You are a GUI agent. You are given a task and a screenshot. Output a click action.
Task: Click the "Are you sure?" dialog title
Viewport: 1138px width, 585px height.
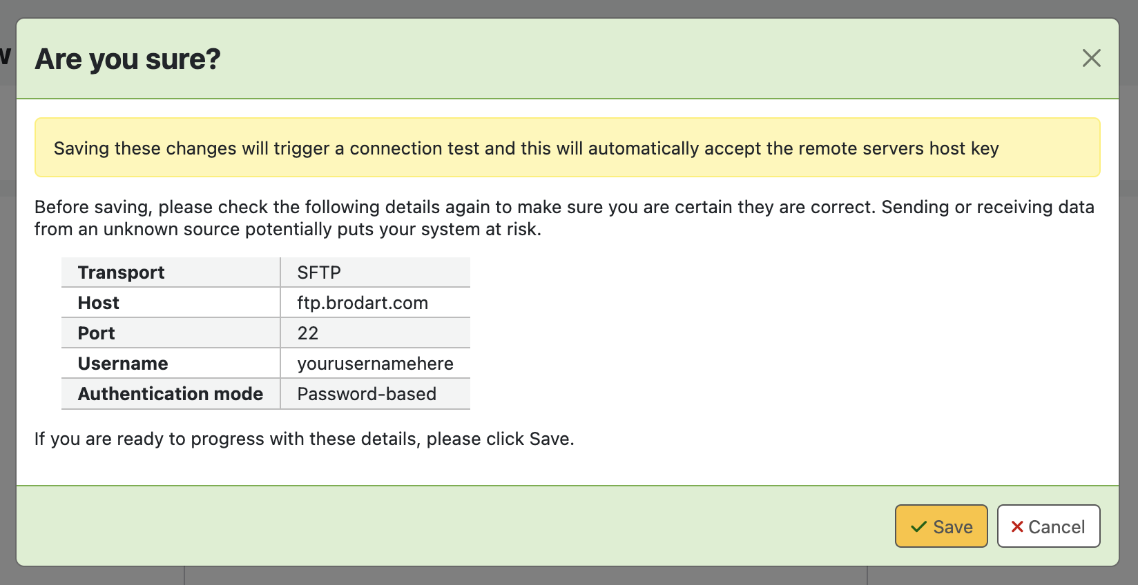128,59
